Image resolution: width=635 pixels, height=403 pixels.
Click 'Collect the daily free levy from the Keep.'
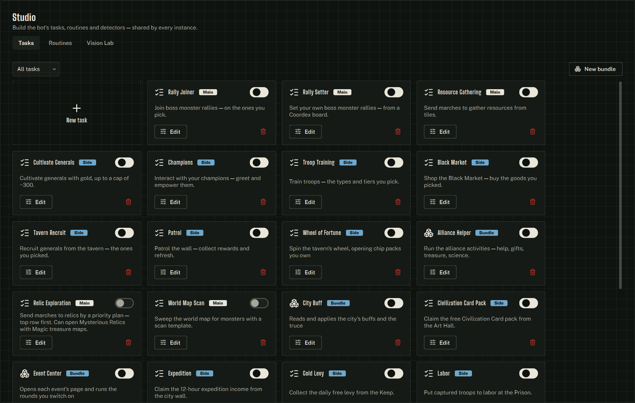point(342,392)
